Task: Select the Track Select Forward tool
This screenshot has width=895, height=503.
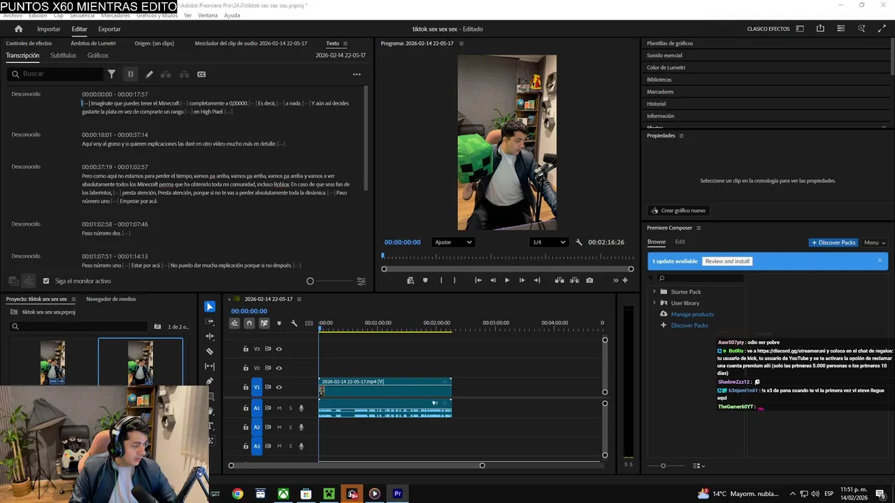Action: coord(210,322)
